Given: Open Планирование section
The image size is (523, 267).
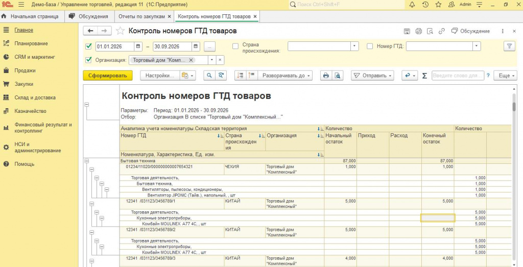Looking at the screenshot, I should click(31, 43).
